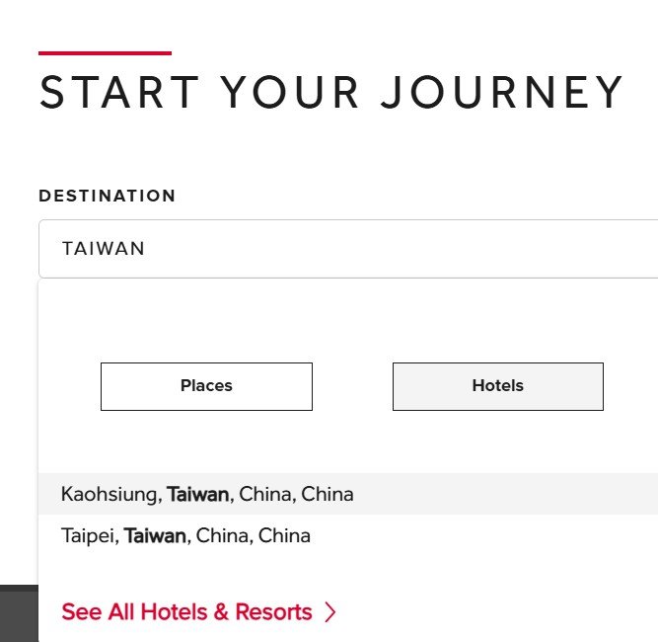Select the Kaohsiung, Taiwan suggestion
658x642 pixels.
click(207, 494)
